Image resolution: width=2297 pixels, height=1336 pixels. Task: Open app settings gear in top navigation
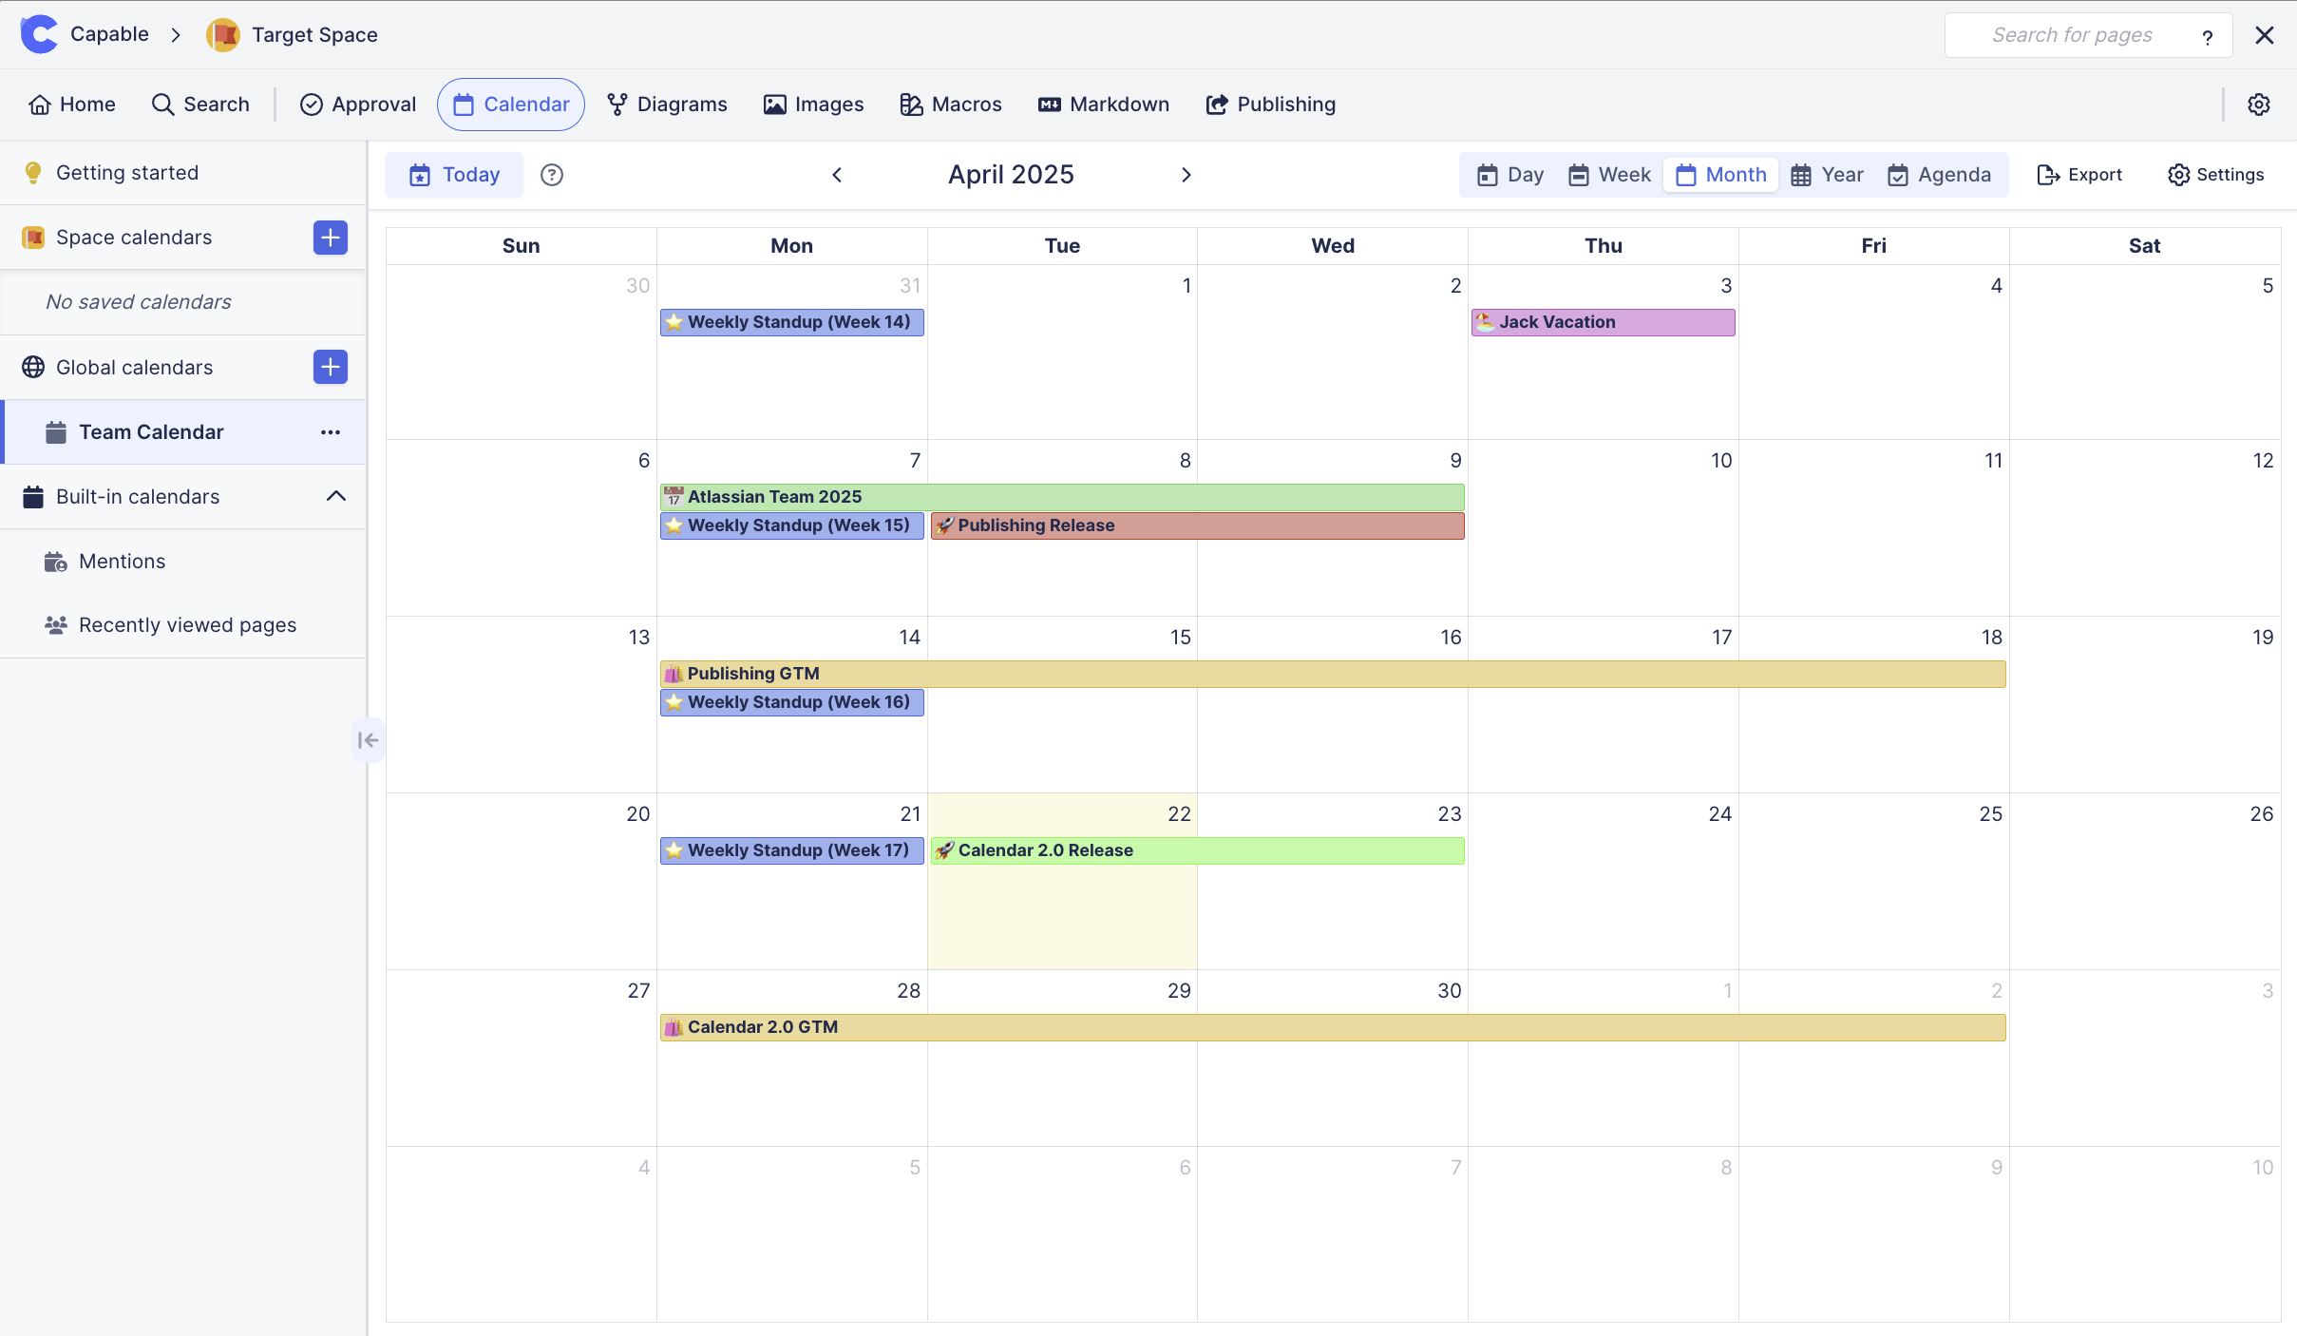click(x=2258, y=105)
